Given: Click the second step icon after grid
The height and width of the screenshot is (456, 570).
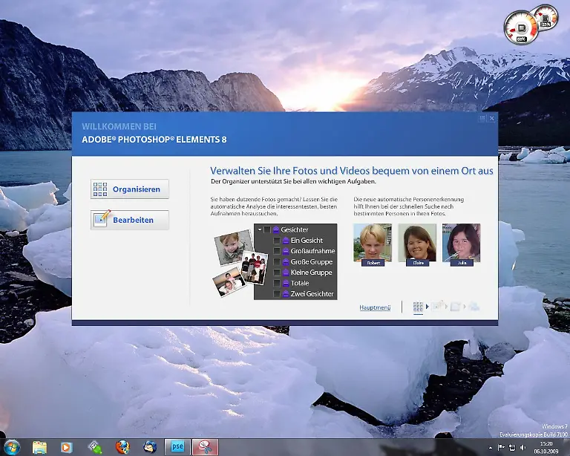Looking at the screenshot, I should (x=438, y=306).
